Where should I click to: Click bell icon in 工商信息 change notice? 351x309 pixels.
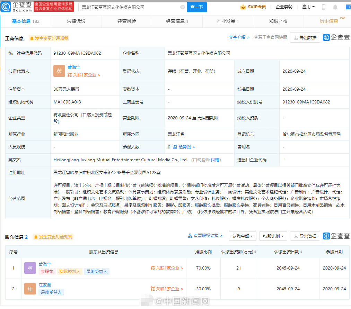pos(32,38)
